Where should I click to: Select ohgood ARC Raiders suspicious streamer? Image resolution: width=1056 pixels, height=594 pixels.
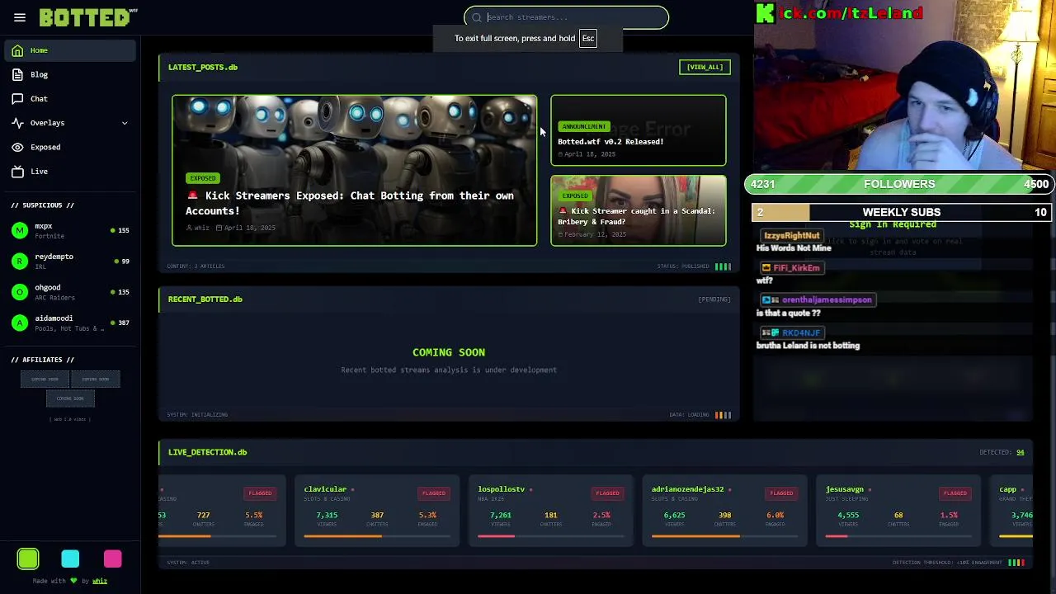point(70,292)
